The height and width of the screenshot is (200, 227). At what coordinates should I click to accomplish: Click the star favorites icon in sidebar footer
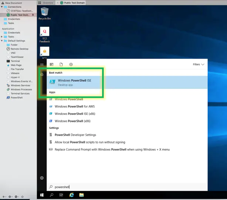tap(22, 197)
